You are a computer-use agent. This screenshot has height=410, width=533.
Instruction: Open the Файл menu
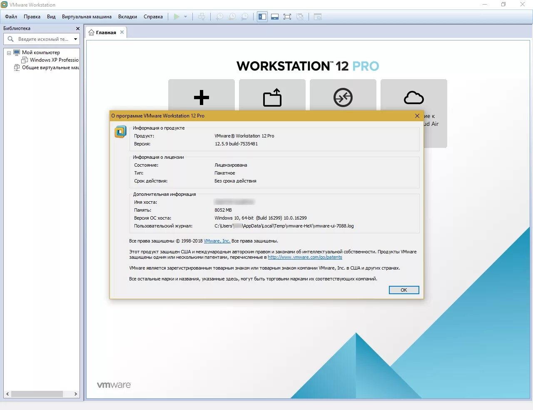click(x=11, y=17)
